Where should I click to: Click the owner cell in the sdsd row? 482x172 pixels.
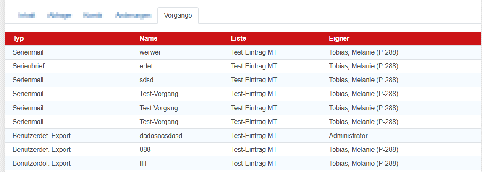(x=363, y=80)
